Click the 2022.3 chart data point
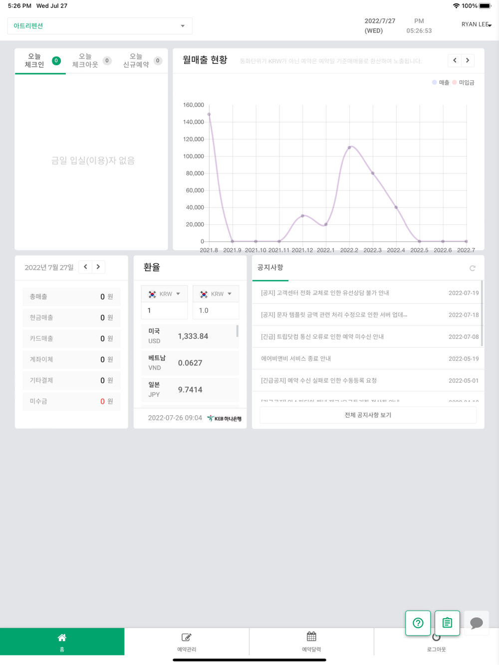499x665 pixels. (x=373, y=173)
